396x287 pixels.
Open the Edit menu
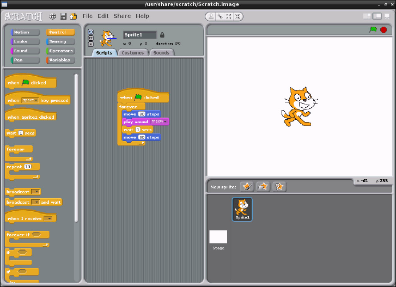tap(103, 16)
